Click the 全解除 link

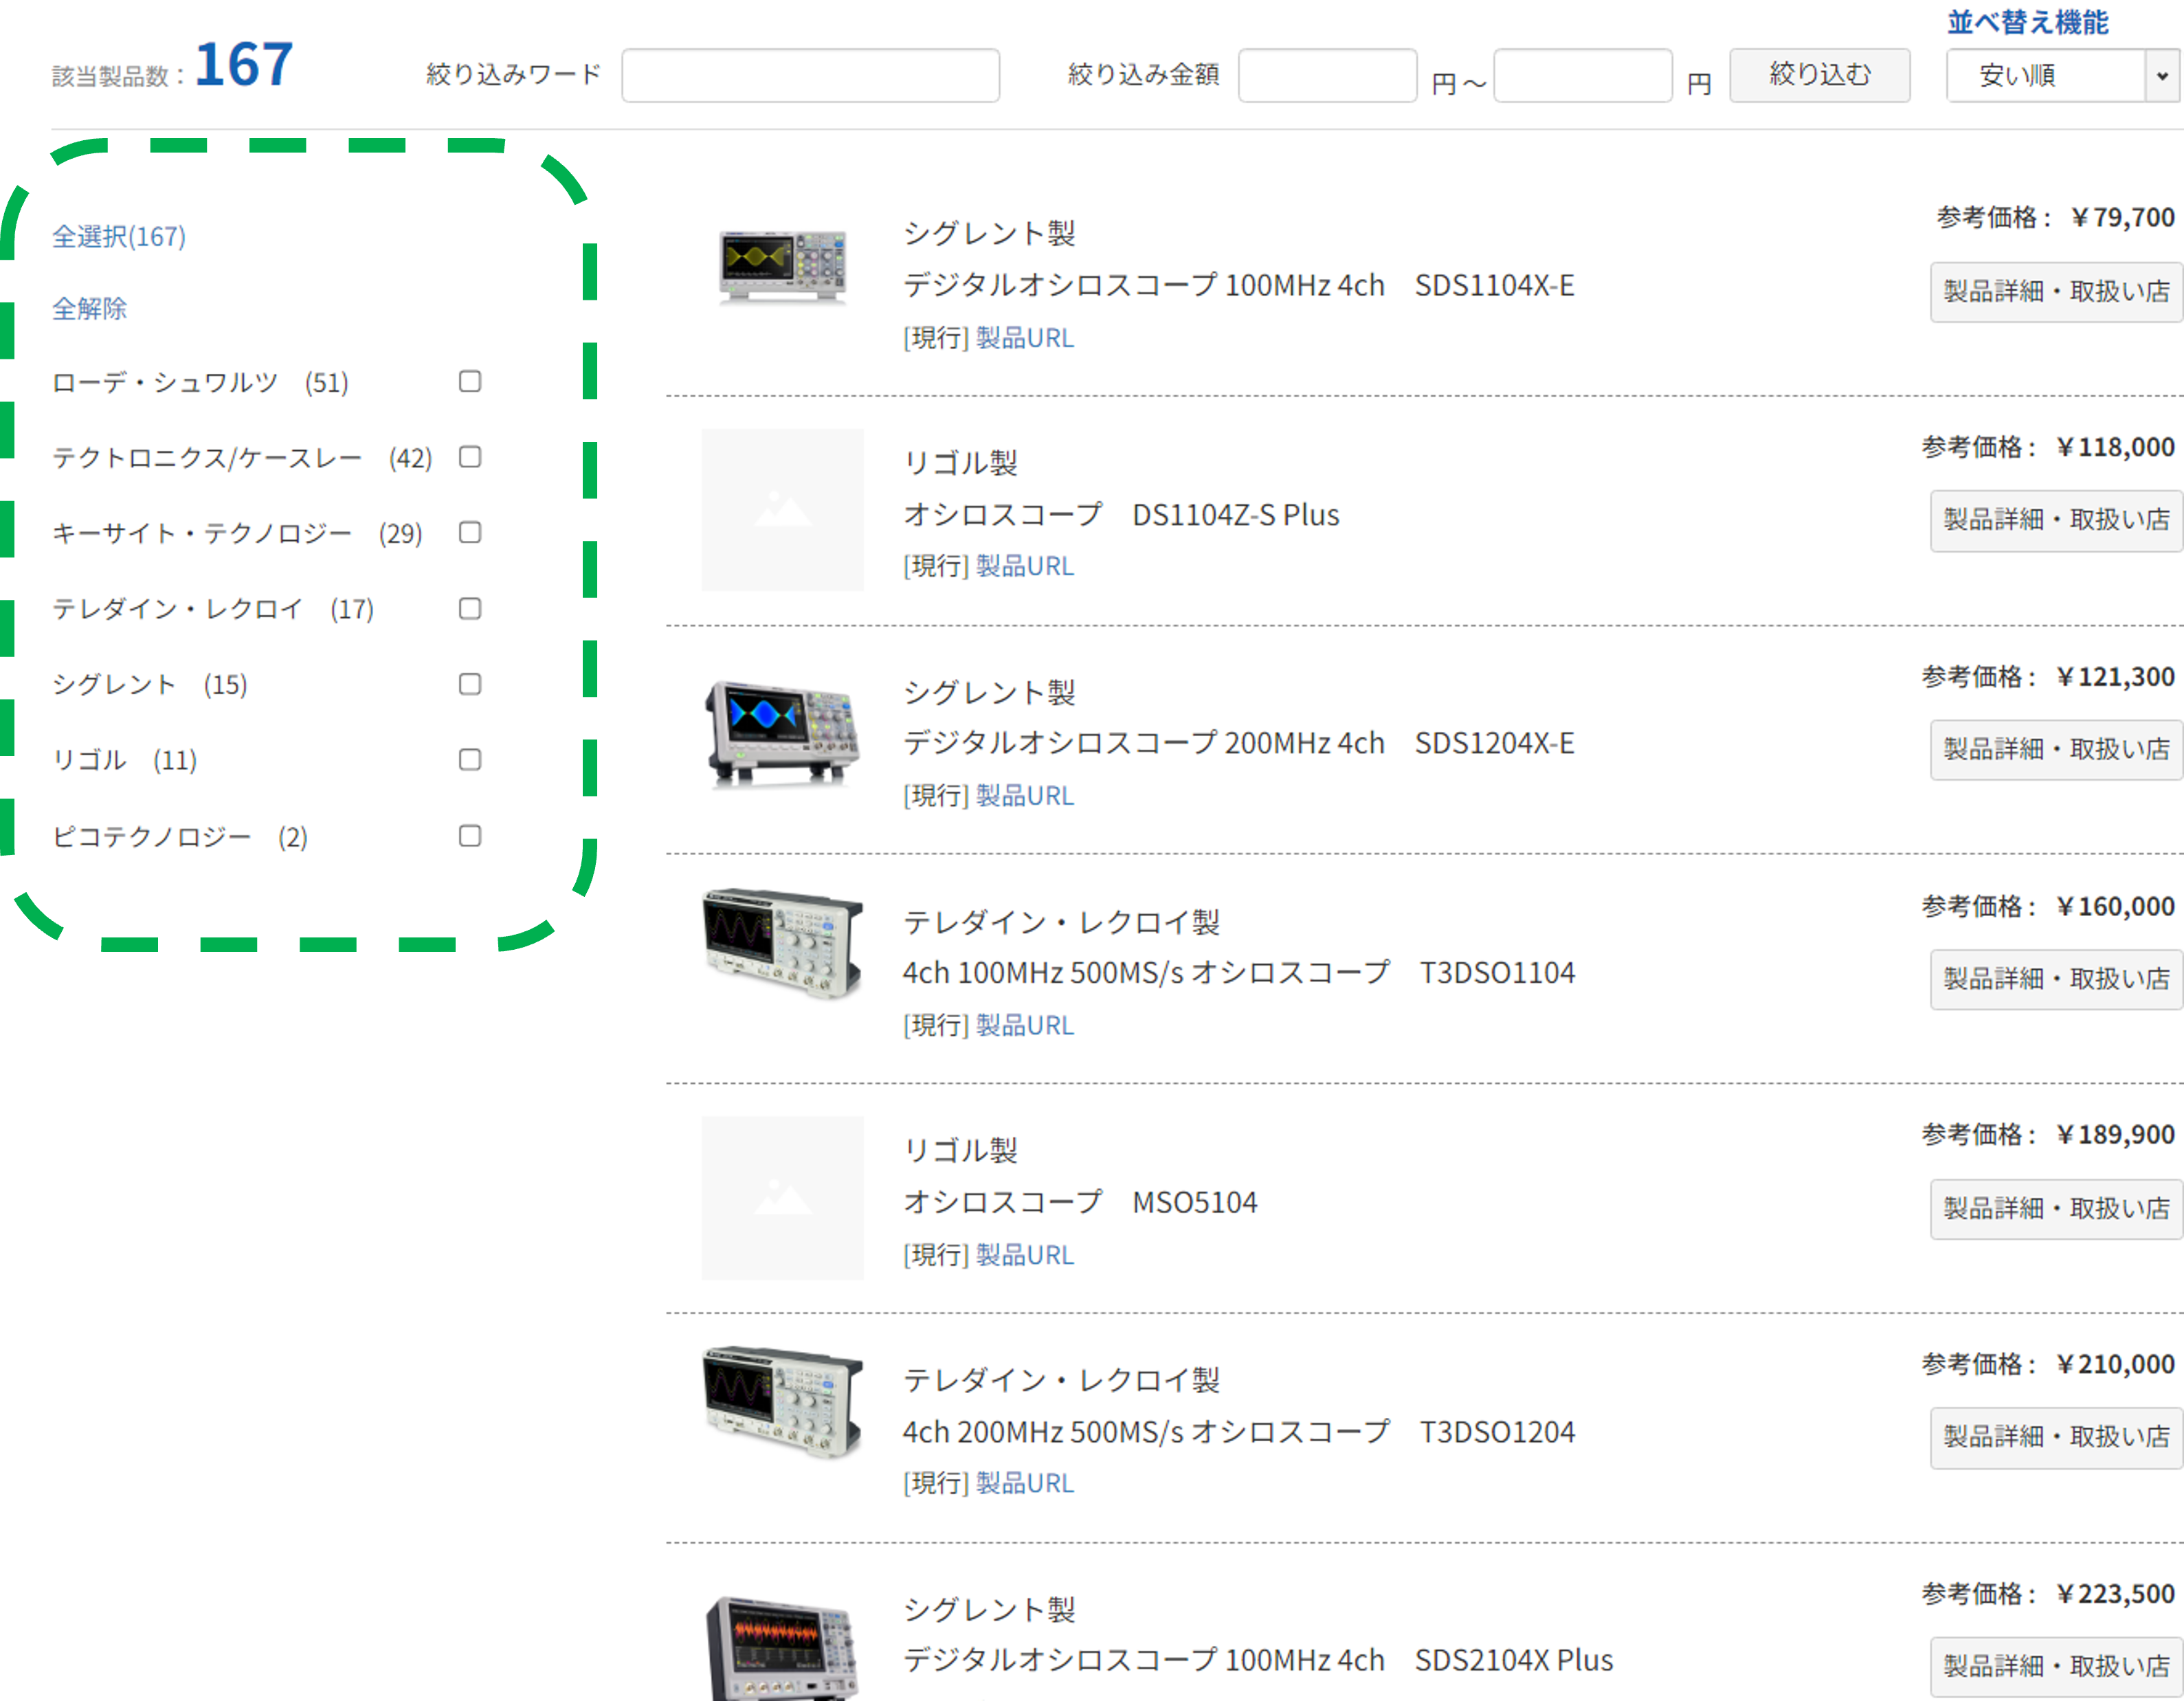pyautogui.click(x=90, y=309)
